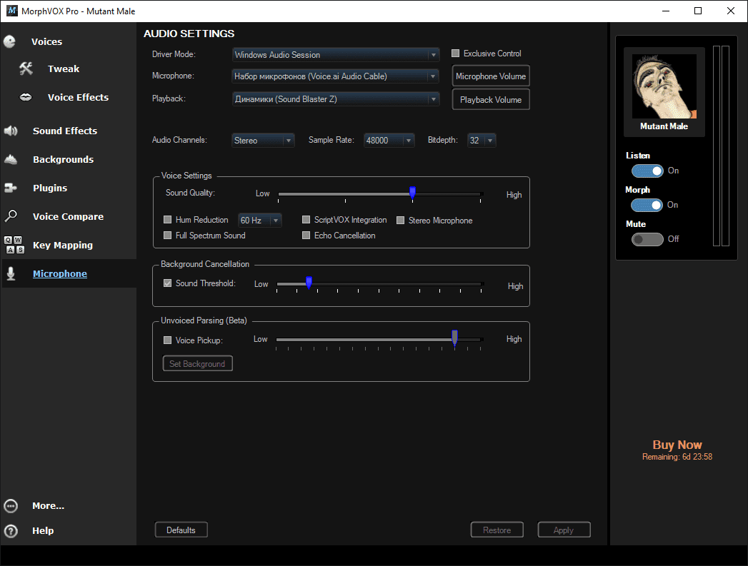Click the Sound Effects speaker icon
The image size is (748, 566).
coord(11,131)
